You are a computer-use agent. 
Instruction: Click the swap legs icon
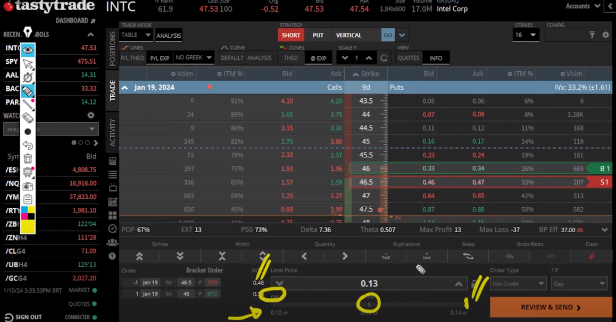click(x=468, y=256)
